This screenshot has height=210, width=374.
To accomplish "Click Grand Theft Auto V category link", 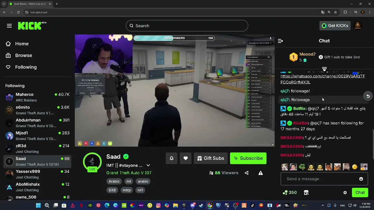I will pos(129,173).
